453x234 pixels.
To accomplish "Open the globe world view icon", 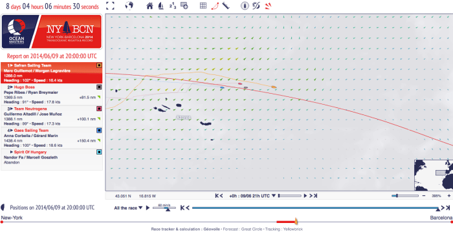I will pos(129,5).
